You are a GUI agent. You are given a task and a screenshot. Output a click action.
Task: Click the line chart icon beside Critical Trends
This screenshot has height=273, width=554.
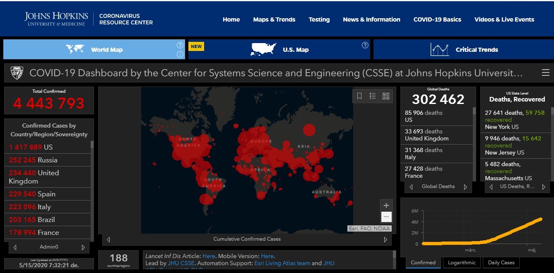click(440, 49)
